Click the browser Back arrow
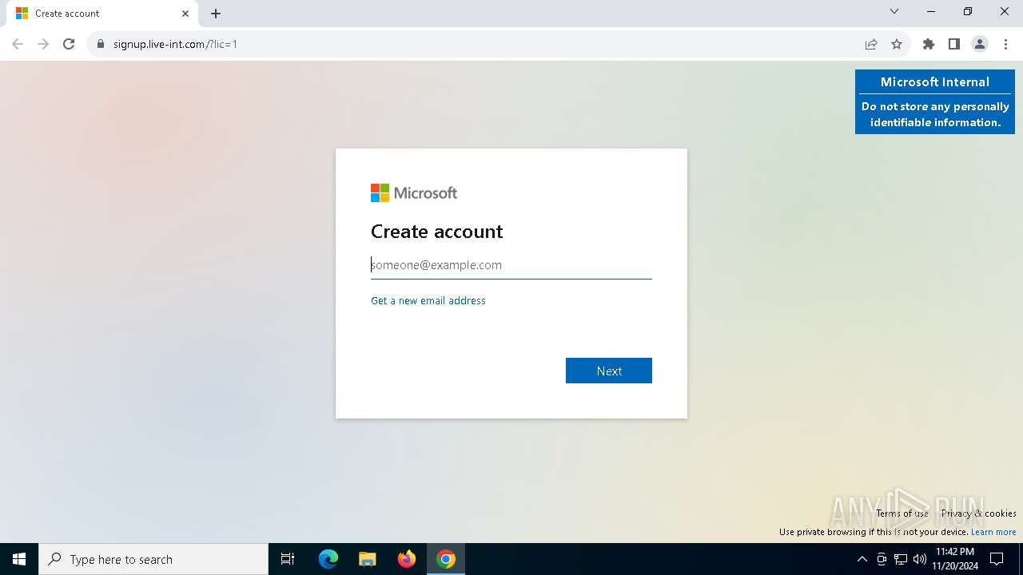1023x575 pixels. click(x=18, y=44)
